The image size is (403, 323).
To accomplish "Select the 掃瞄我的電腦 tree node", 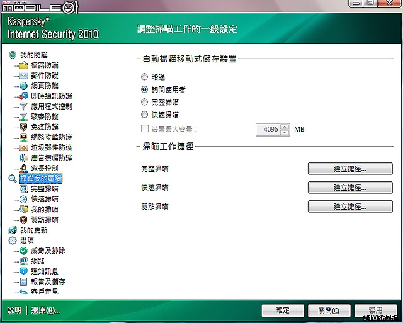I will [40, 179].
